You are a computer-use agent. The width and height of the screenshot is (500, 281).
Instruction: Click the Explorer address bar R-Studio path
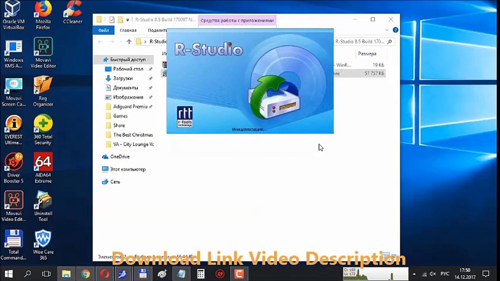point(158,42)
